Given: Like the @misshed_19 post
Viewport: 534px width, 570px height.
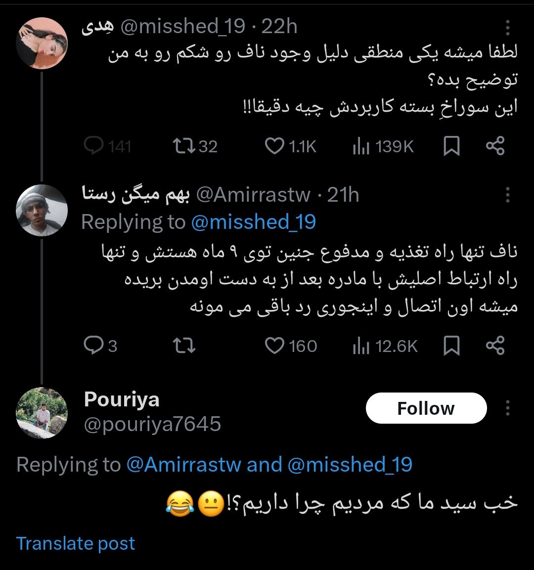Looking at the screenshot, I should tap(274, 146).
